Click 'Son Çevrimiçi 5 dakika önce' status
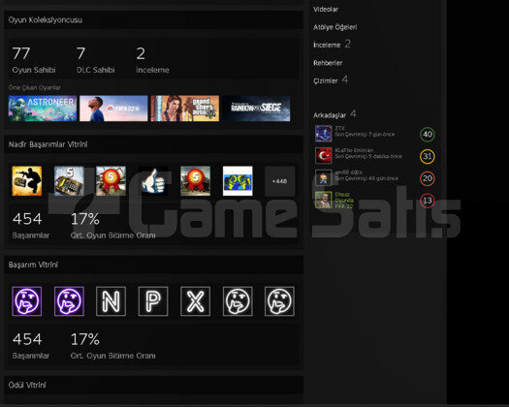 pyautogui.click(x=368, y=156)
